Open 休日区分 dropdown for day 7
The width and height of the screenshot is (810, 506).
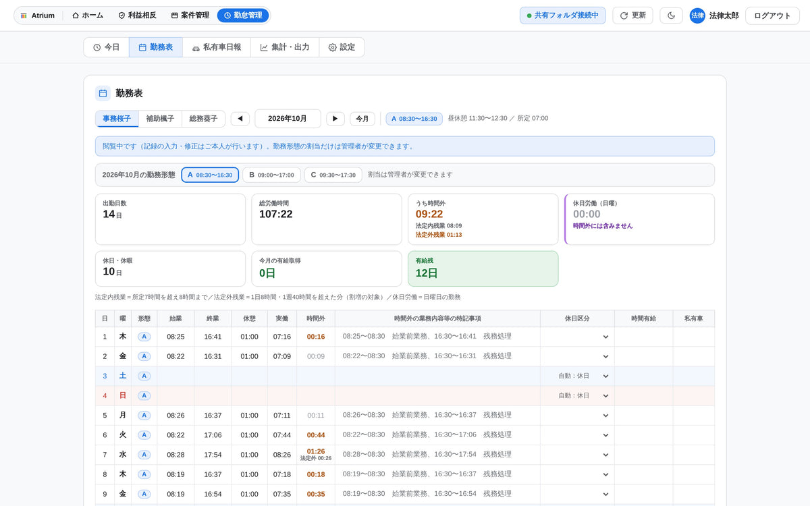[577, 455]
